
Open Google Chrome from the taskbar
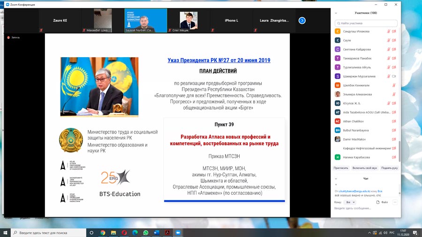[103, 232]
